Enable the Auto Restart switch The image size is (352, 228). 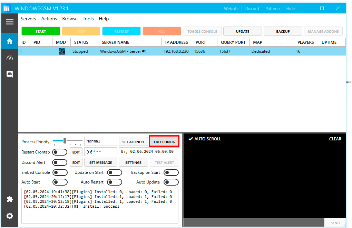[115, 182]
